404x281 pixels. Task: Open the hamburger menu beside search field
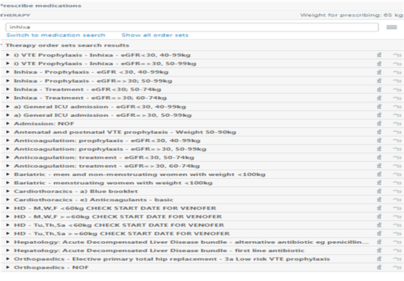pos(392,27)
